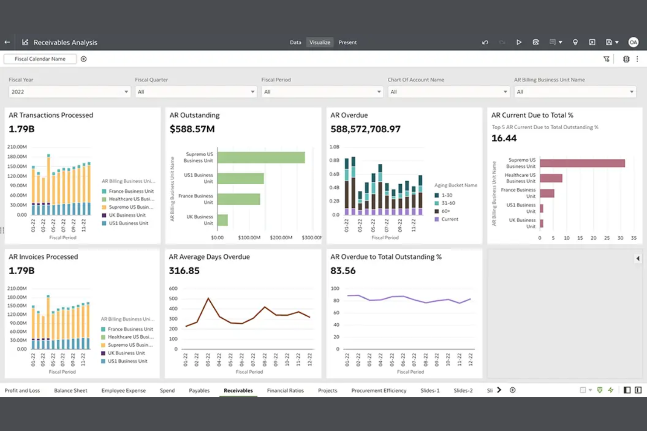Preview the workbook with the play icon
Viewport: 647px width, 431px height.
click(x=519, y=42)
